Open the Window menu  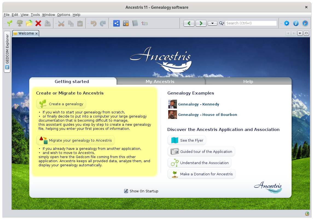48,15
